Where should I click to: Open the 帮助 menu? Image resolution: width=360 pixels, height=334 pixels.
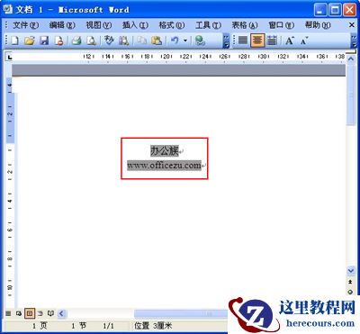318,25
